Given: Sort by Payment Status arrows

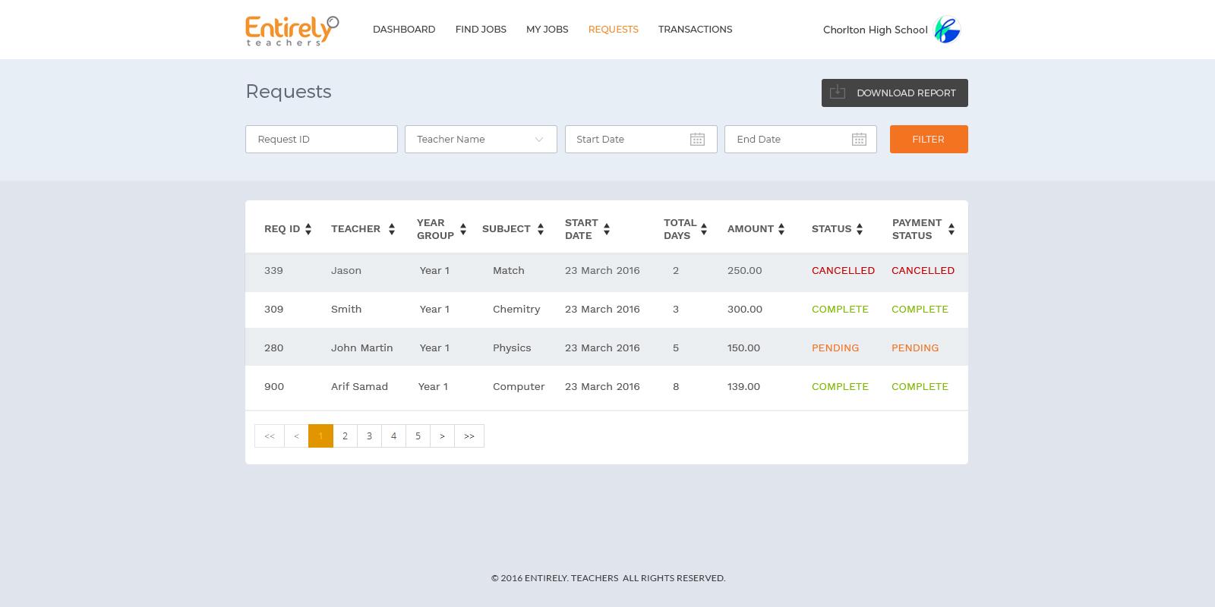Looking at the screenshot, I should tap(951, 229).
